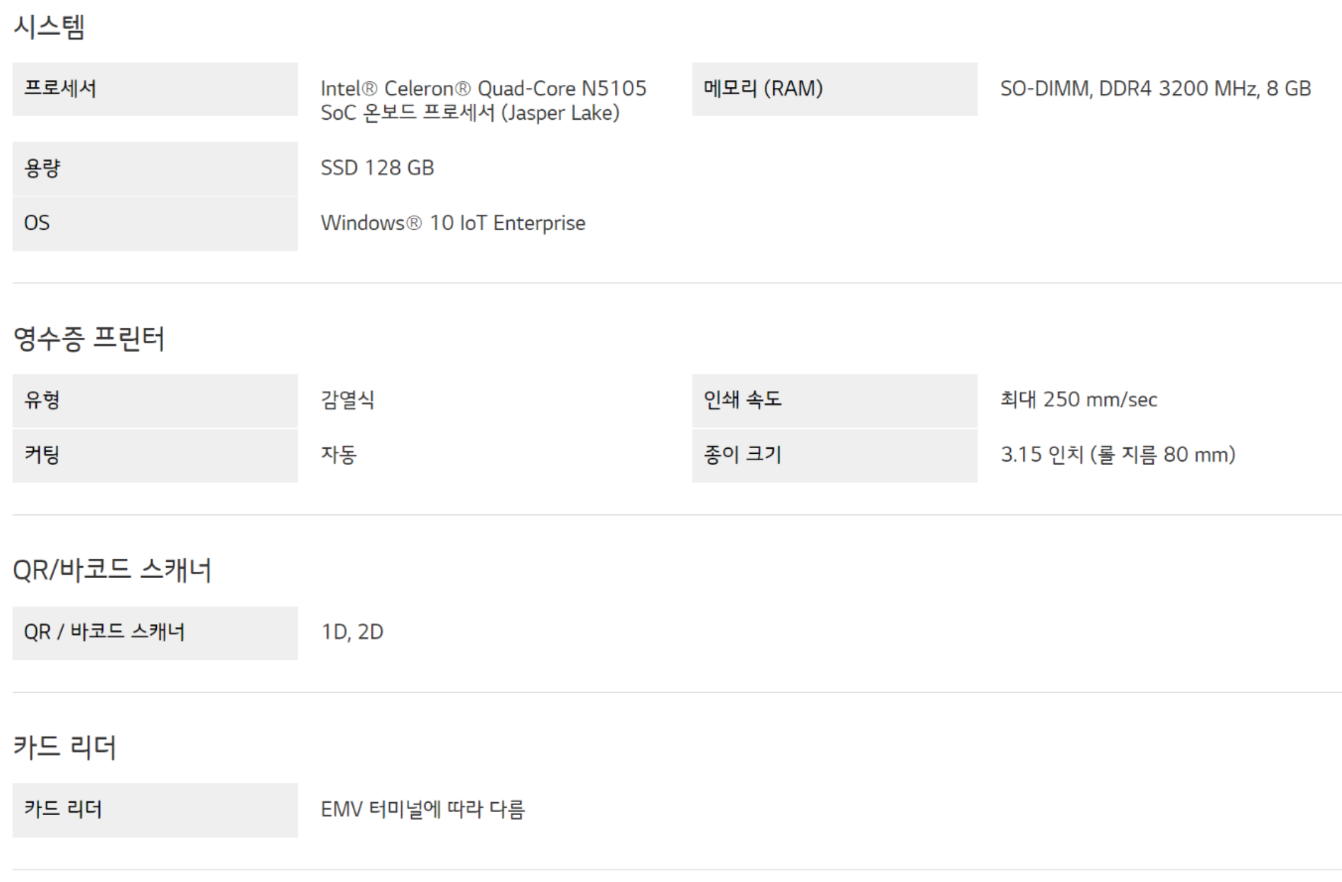This screenshot has width=1342, height=882.
Task: Click the 카드 리더 section heading
Action: [65, 747]
